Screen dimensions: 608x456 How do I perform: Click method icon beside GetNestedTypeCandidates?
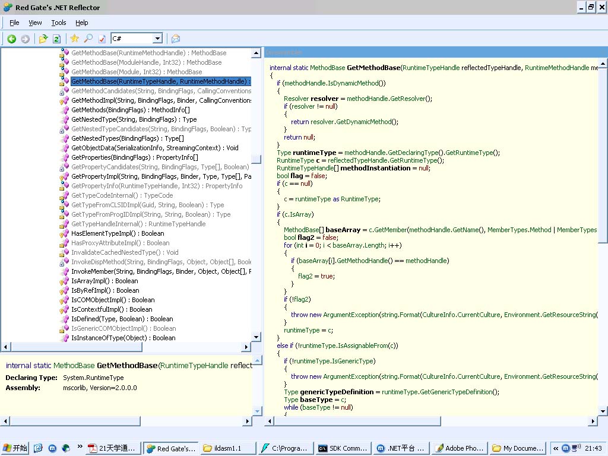pos(64,129)
